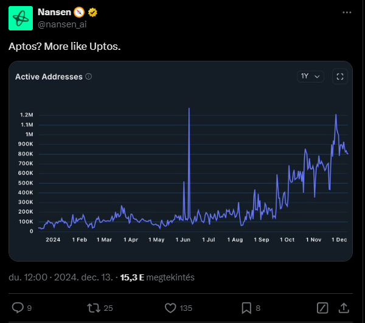Click the text "Aptos? More like Uptos."
Viewport: 365px width, 323px height.
[64, 47]
